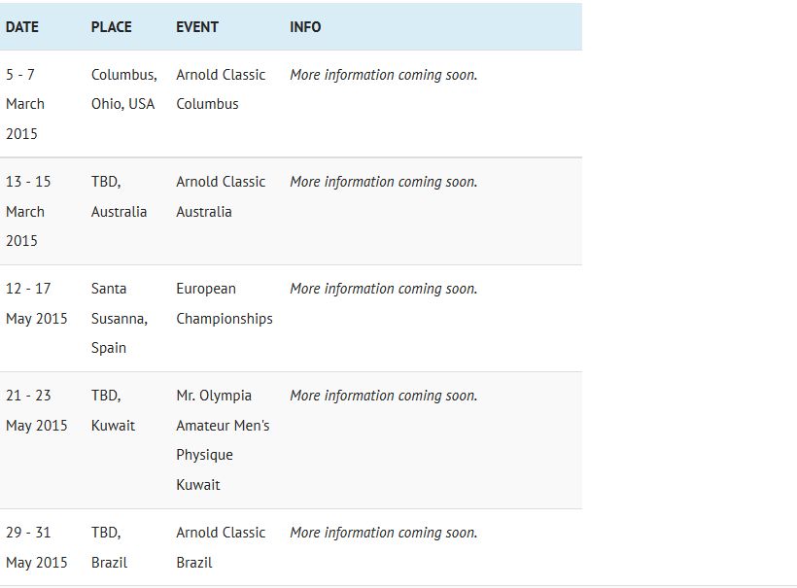Click the PLACE column header
The height and width of the screenshot is (588, 797).
pos(111,27)
